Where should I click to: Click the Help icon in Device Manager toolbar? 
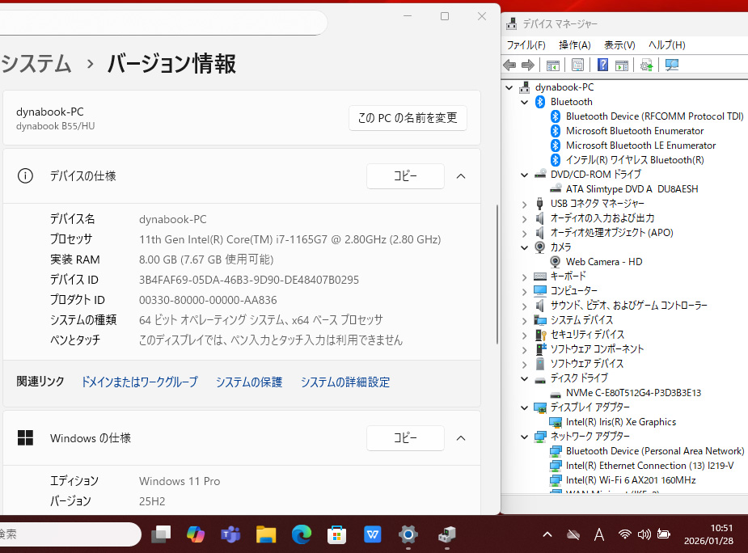602,65
